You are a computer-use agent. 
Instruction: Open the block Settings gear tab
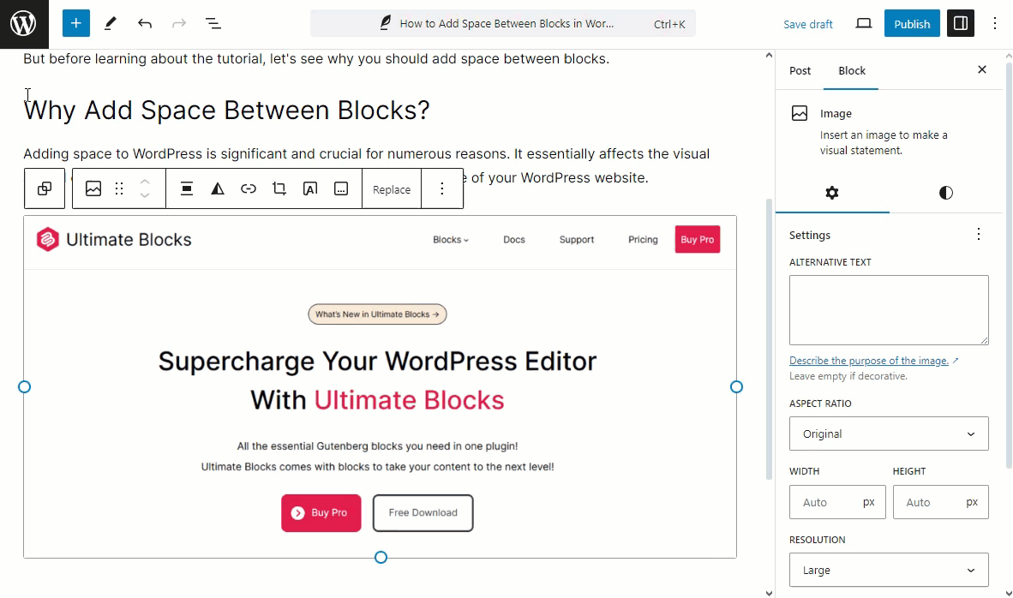click(832, 193)
